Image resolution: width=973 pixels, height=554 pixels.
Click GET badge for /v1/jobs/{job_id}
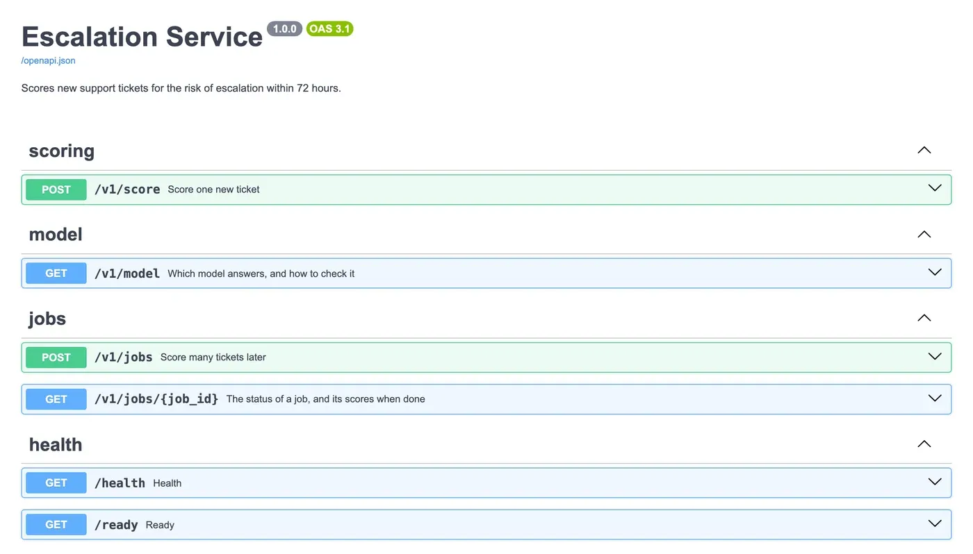pyautogui.click(x=56, y=399)
